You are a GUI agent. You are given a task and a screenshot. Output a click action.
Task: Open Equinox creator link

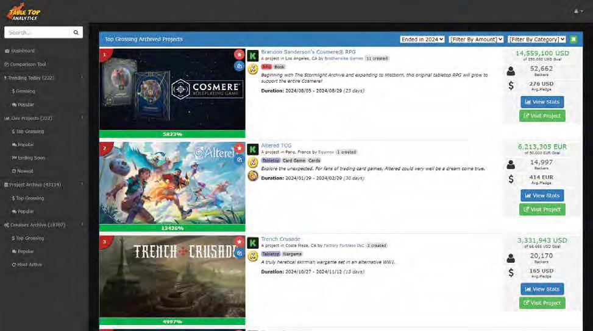coord(326,152)
